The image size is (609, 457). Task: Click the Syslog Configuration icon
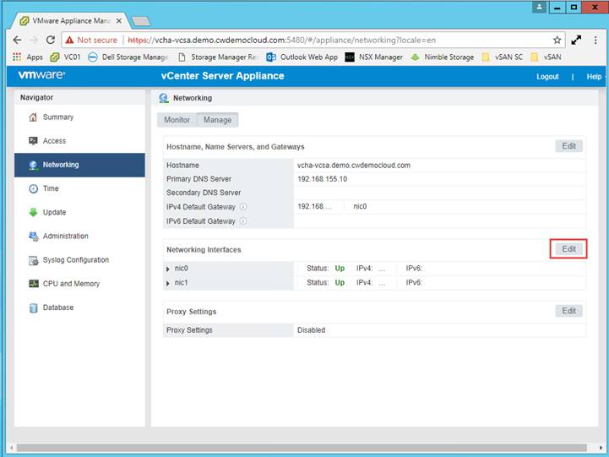pos(34,260)
